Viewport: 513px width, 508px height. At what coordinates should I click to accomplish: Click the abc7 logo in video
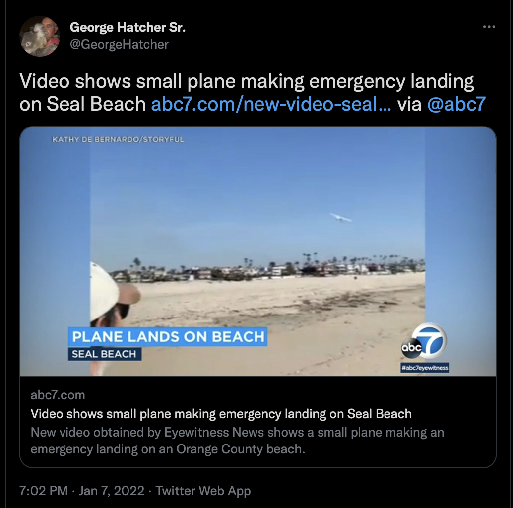point(424,341)
